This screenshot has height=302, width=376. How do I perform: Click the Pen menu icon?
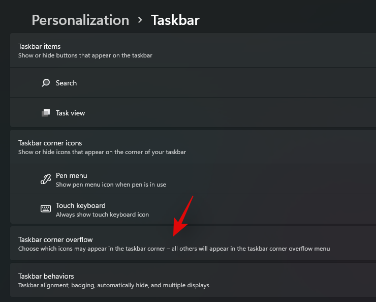46,179
